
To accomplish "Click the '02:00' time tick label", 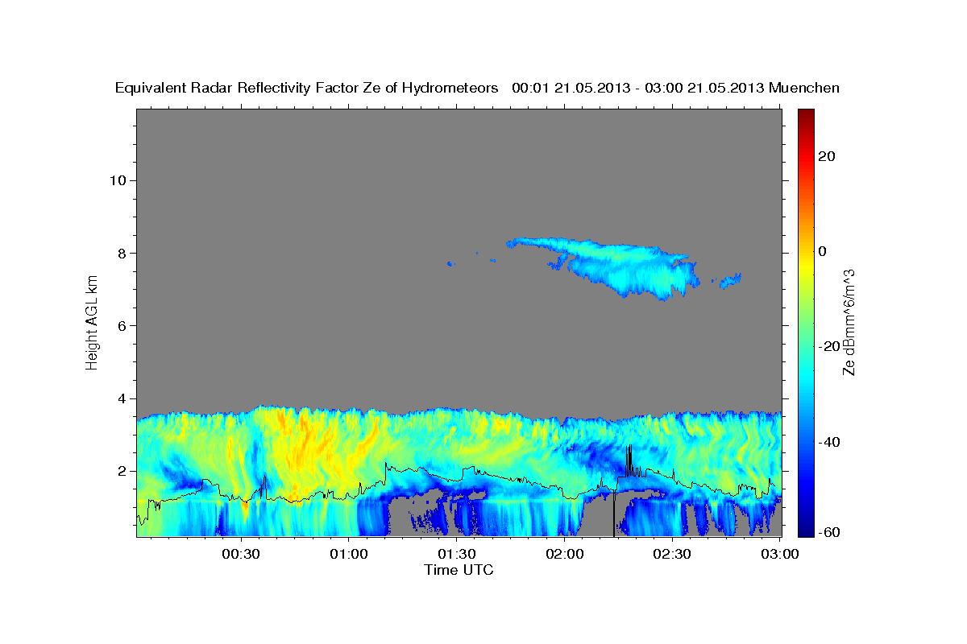I will pos(565,554).
